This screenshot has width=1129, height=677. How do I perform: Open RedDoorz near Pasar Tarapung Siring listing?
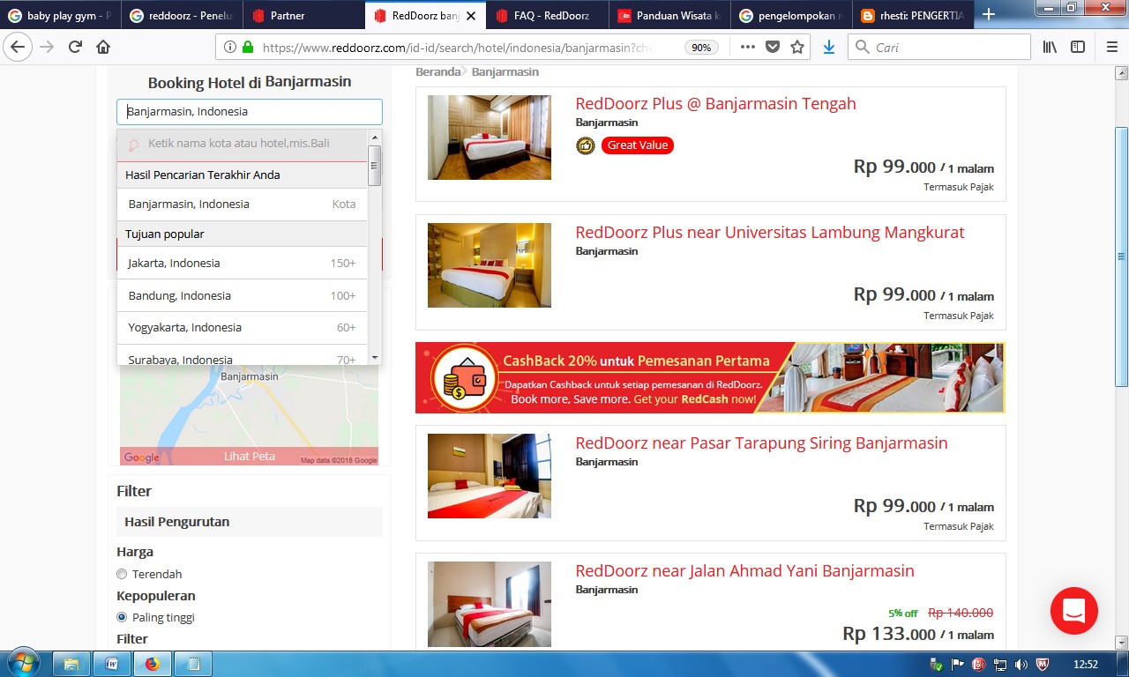click(x=761, y=443)
